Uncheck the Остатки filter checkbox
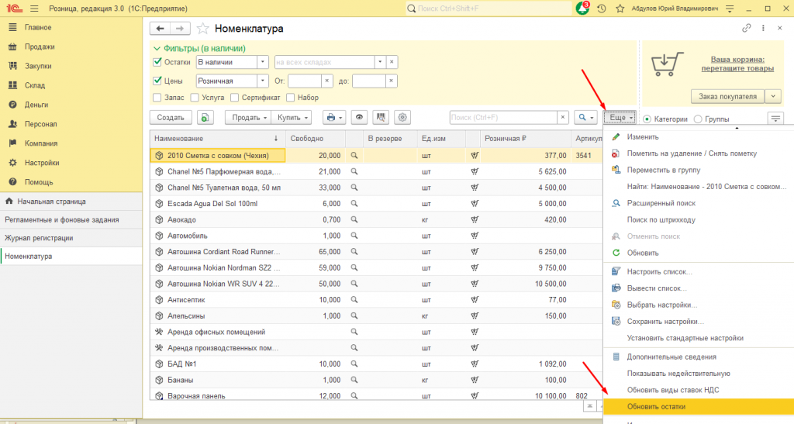Screen dimensions: 794x424 (157, 62)
